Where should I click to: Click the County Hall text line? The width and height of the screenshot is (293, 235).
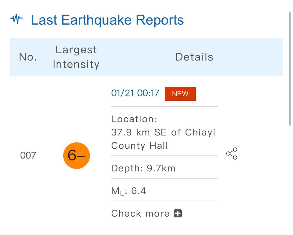[x=139, y=146]
